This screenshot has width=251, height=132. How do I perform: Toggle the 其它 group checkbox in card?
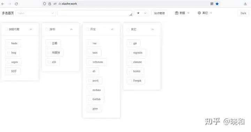(x=128, y=29)
